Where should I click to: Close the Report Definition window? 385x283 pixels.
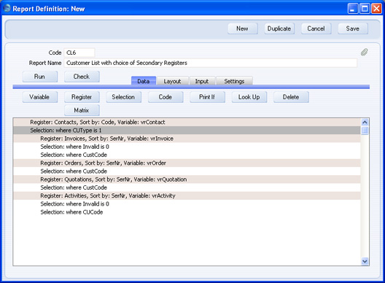tap(376, 9)
